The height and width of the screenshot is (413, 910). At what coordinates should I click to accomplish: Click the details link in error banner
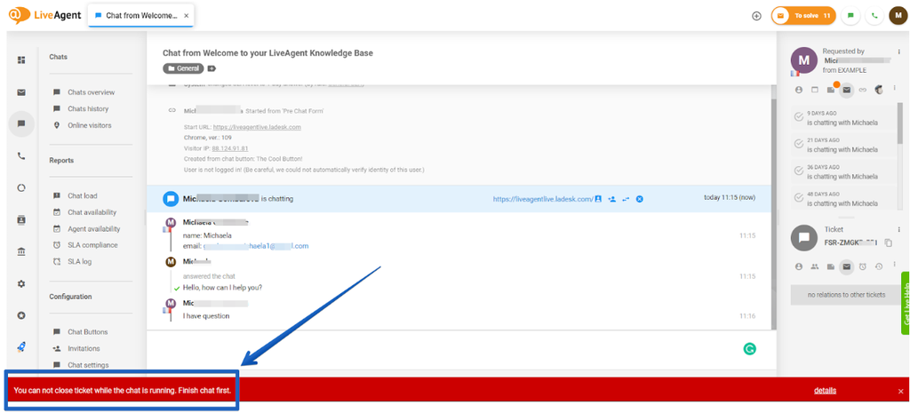point(825,390)
